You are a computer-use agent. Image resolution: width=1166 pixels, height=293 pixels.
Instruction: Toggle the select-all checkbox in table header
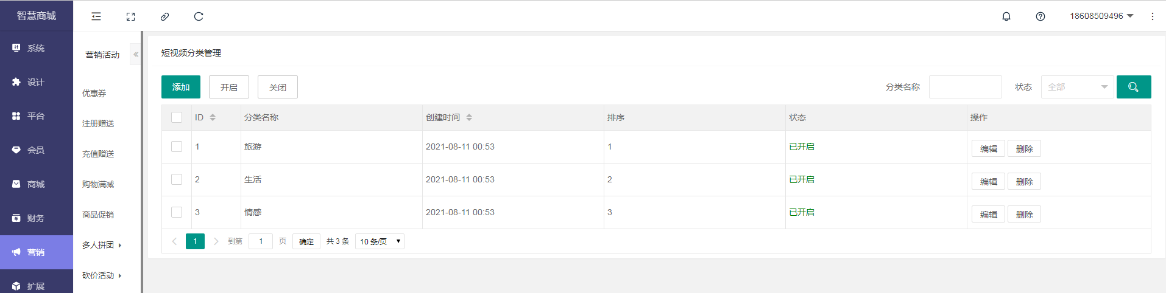click(x=177, y=117)
